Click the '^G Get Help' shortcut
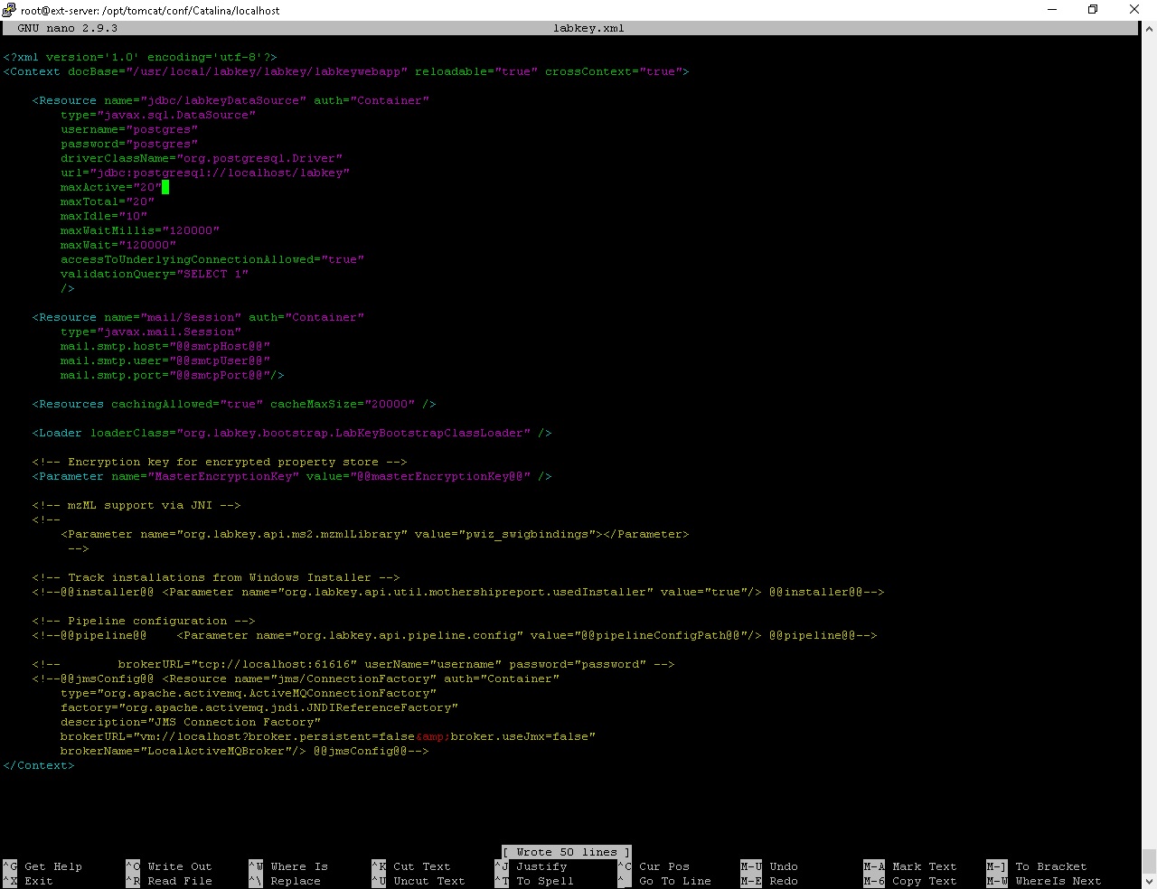Viewport: 1157px width, 889px height. [x=42, y=866]
